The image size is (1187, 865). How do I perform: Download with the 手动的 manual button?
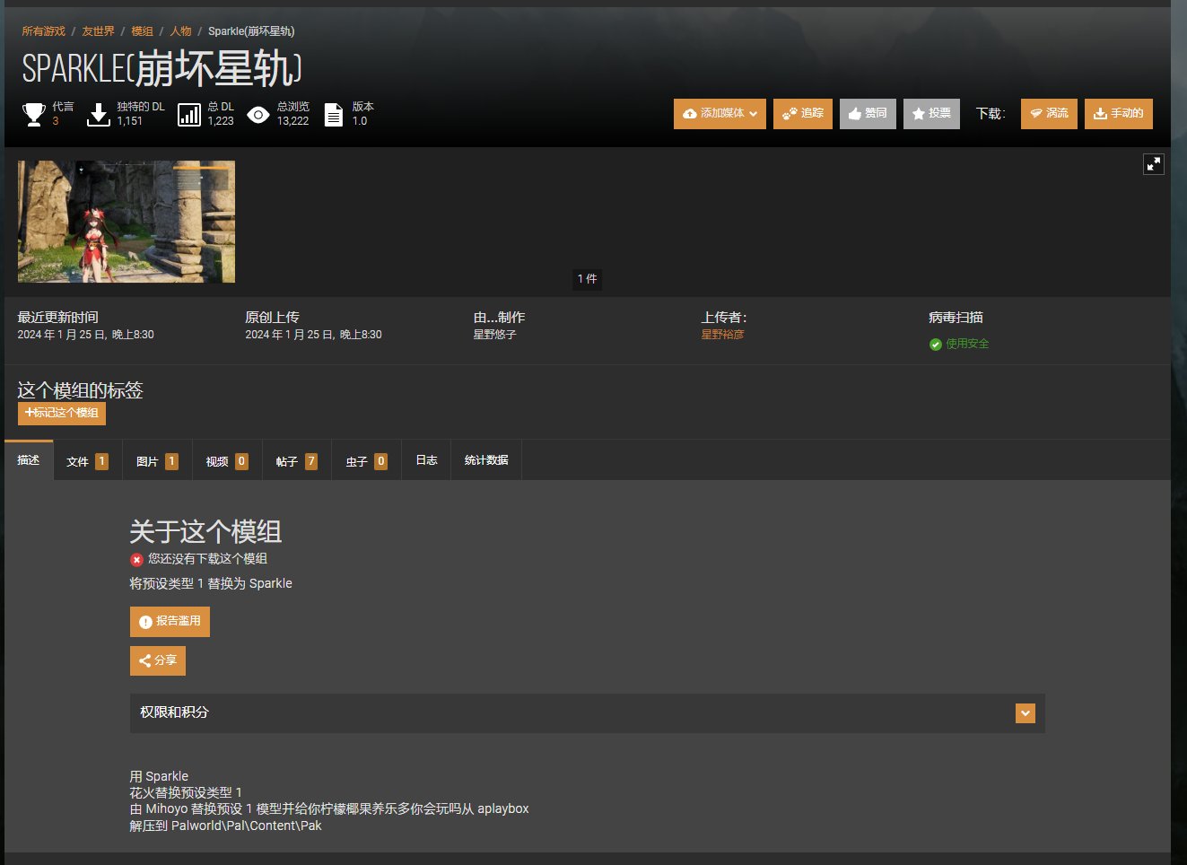click(x=1119, y=114)
